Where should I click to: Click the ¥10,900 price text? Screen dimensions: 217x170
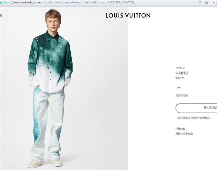pos(180,78)
